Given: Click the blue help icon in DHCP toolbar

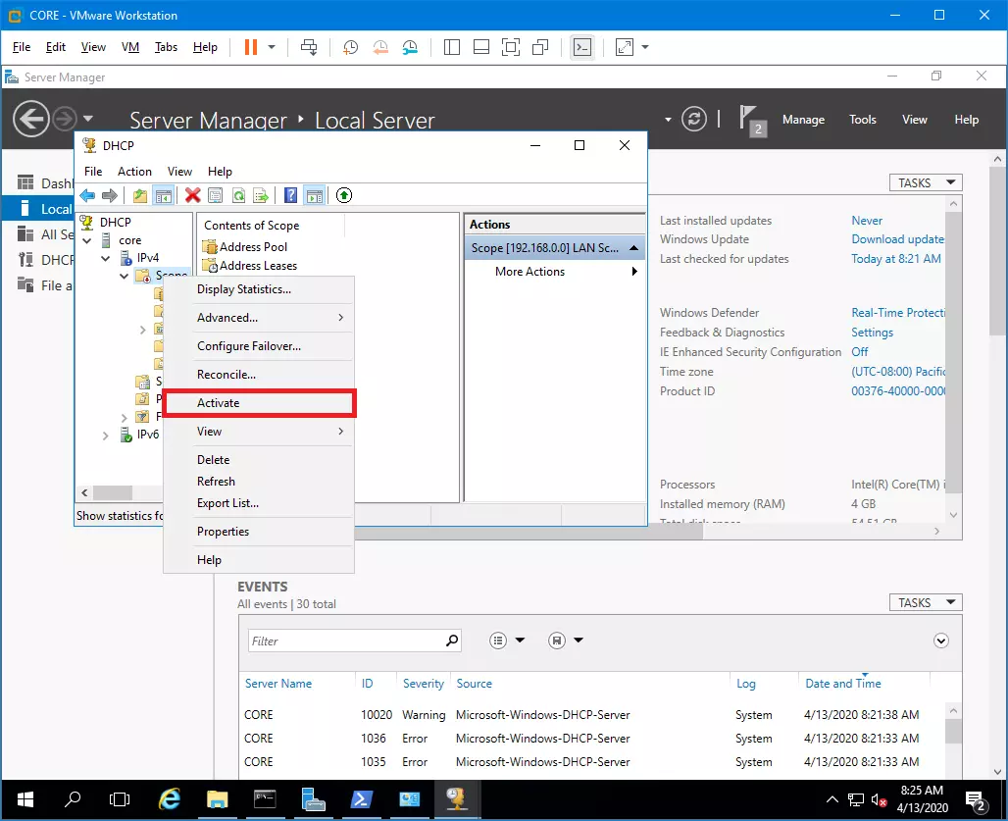Looking at the screenshot, I should click(x=290, y=195).
